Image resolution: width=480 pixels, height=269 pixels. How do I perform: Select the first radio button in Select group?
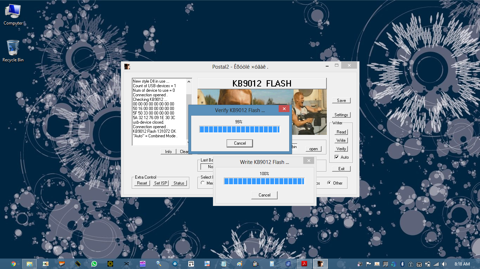point(203,183)
